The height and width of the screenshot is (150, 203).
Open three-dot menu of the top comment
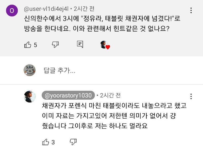tap(191, 10)
